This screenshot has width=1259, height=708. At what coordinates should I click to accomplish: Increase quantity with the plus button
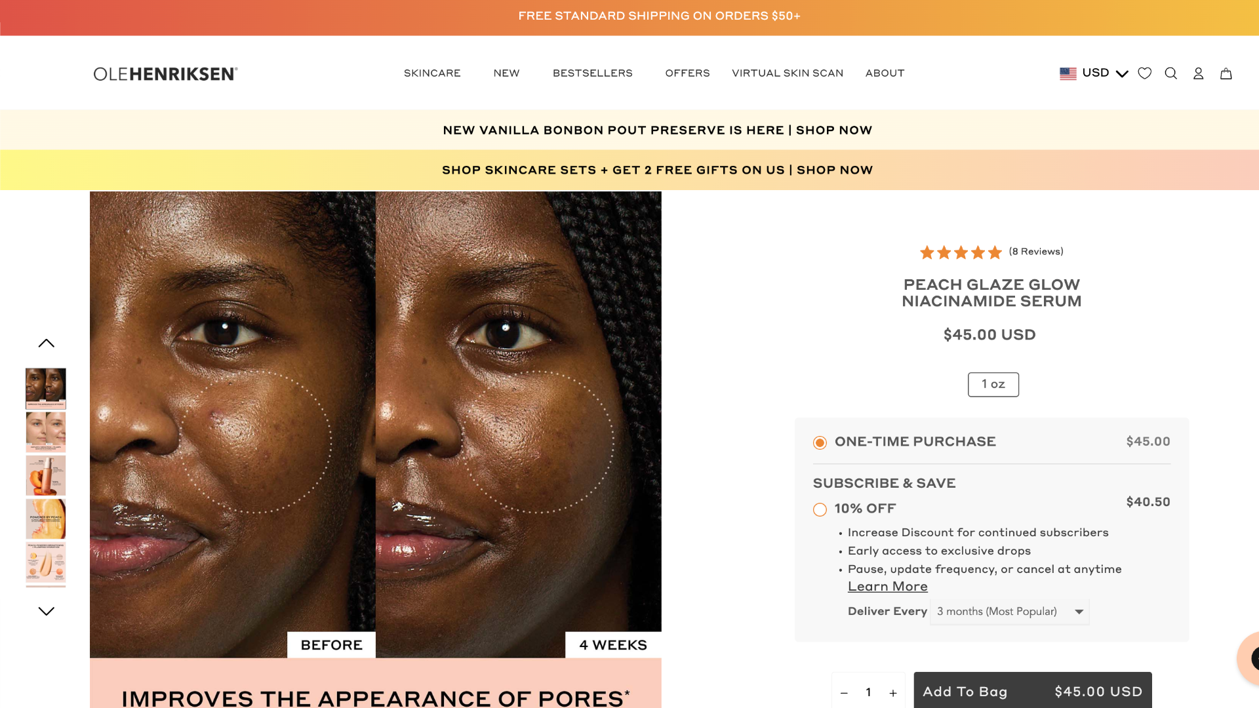pos(893,693)
